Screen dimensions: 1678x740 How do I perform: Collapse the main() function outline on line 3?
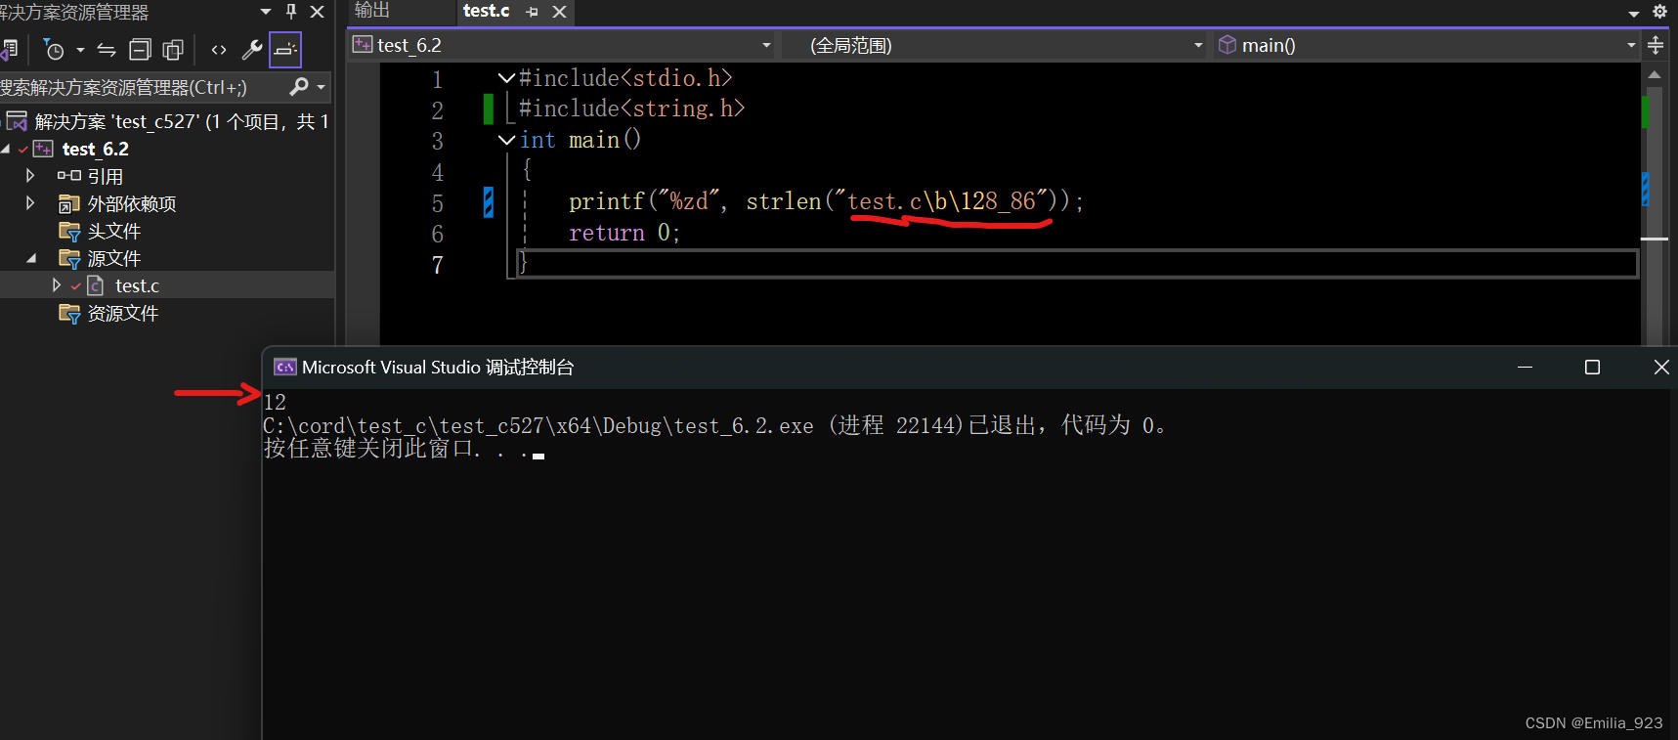pos(506,140)
